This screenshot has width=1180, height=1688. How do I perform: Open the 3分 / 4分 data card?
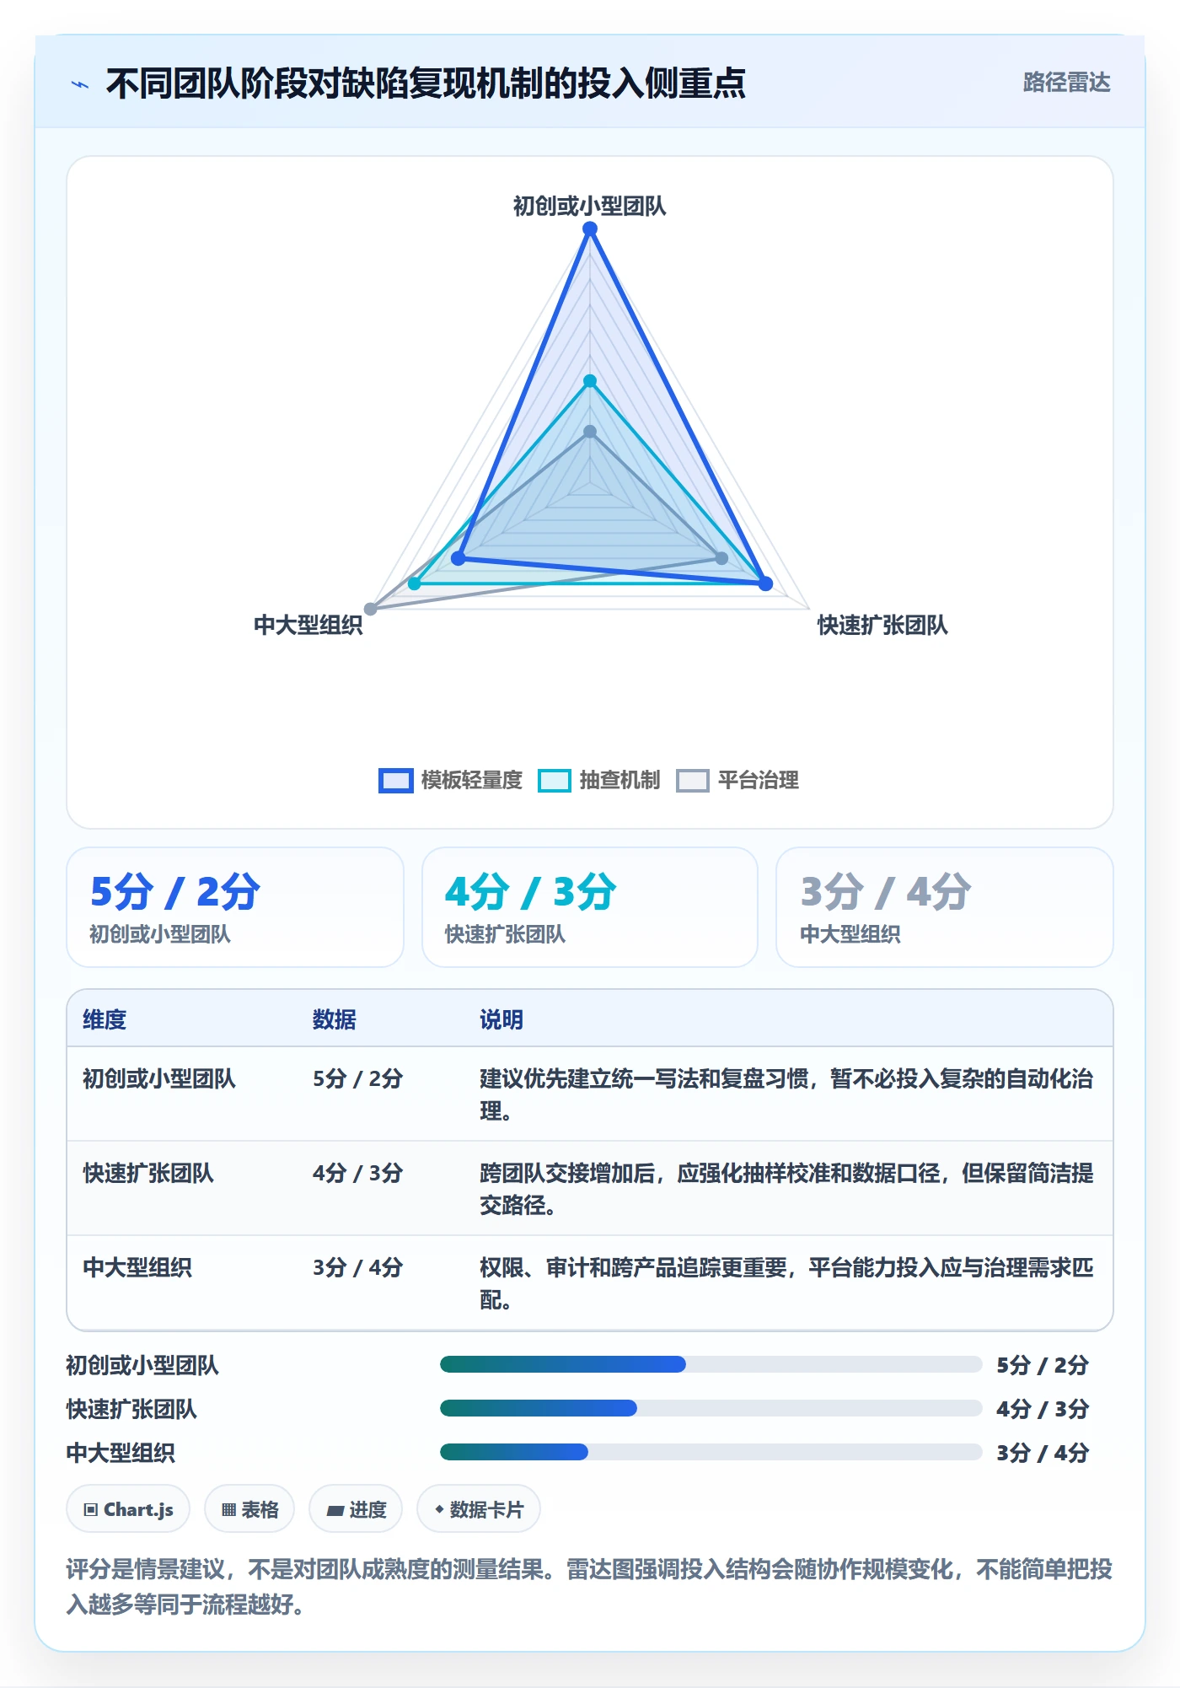coord(945,907)
